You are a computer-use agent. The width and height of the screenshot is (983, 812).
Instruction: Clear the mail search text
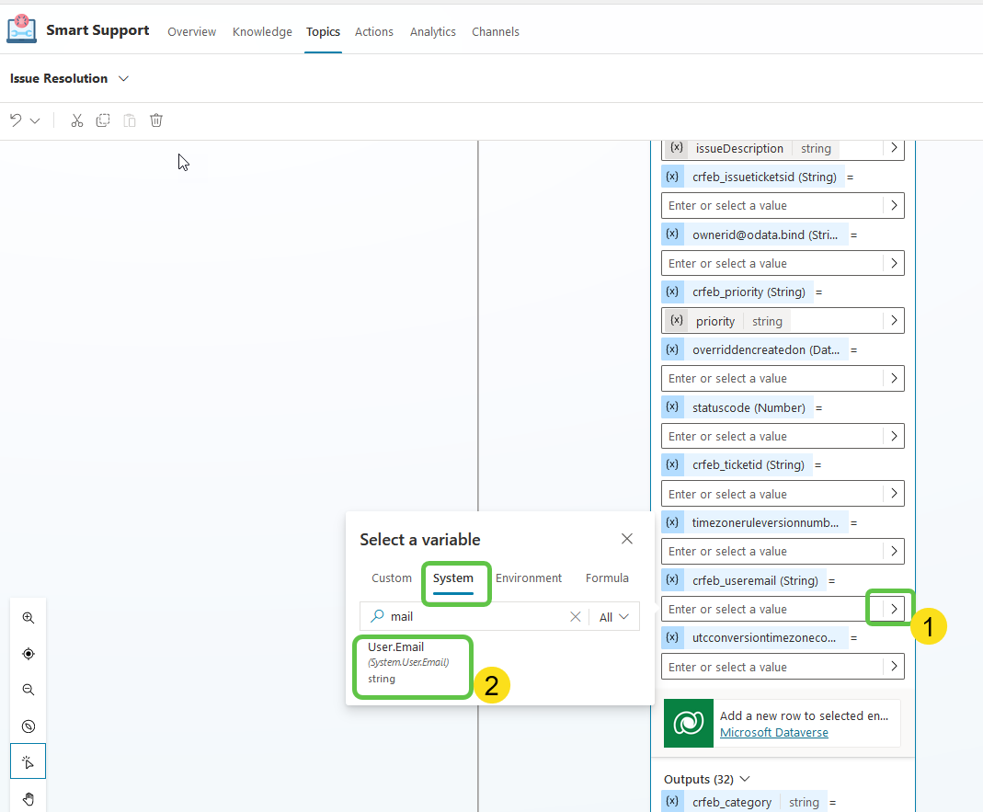click(576, 616)
